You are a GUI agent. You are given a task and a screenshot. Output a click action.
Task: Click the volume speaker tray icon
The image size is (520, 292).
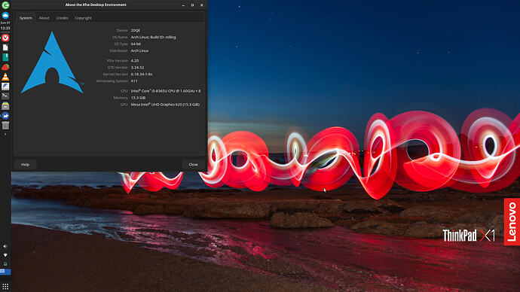[5, 246]
